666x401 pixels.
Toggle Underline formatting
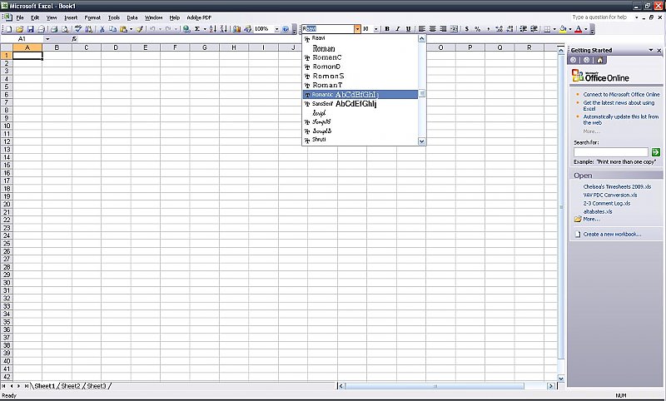click(x=408, y=29)
